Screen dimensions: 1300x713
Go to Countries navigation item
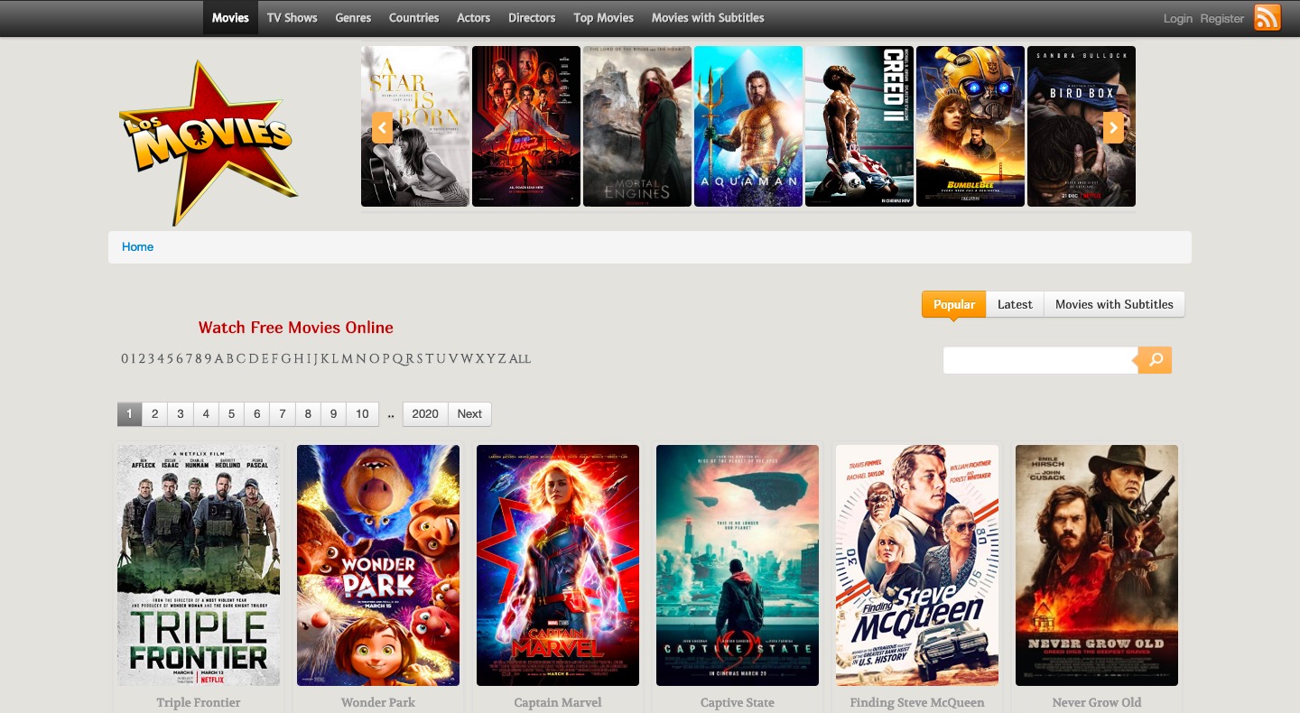tap(413, 17)
